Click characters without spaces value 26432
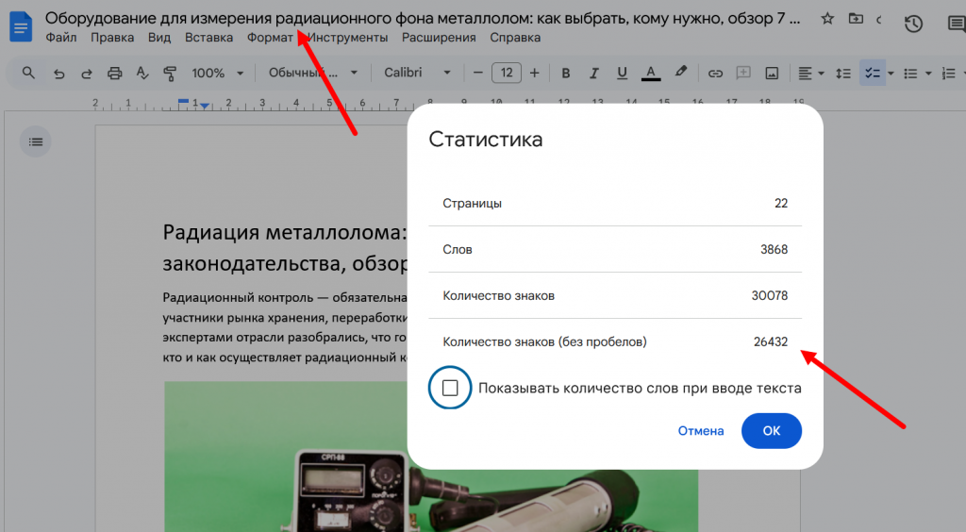 (x=770, y=341)
